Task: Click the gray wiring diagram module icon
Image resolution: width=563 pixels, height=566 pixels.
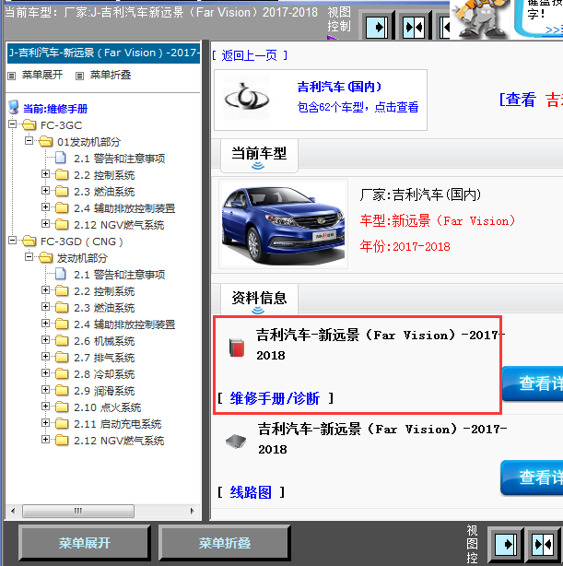Action: click(x=236, y=441)
